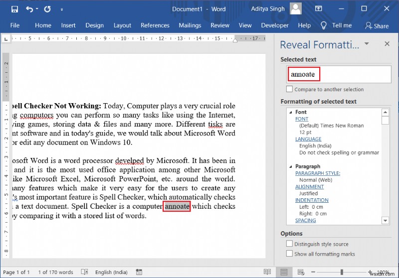Close the Reveal Formatting pane
Image resolution: width=399 pixels, height=278 pixels.
[387, 44]
